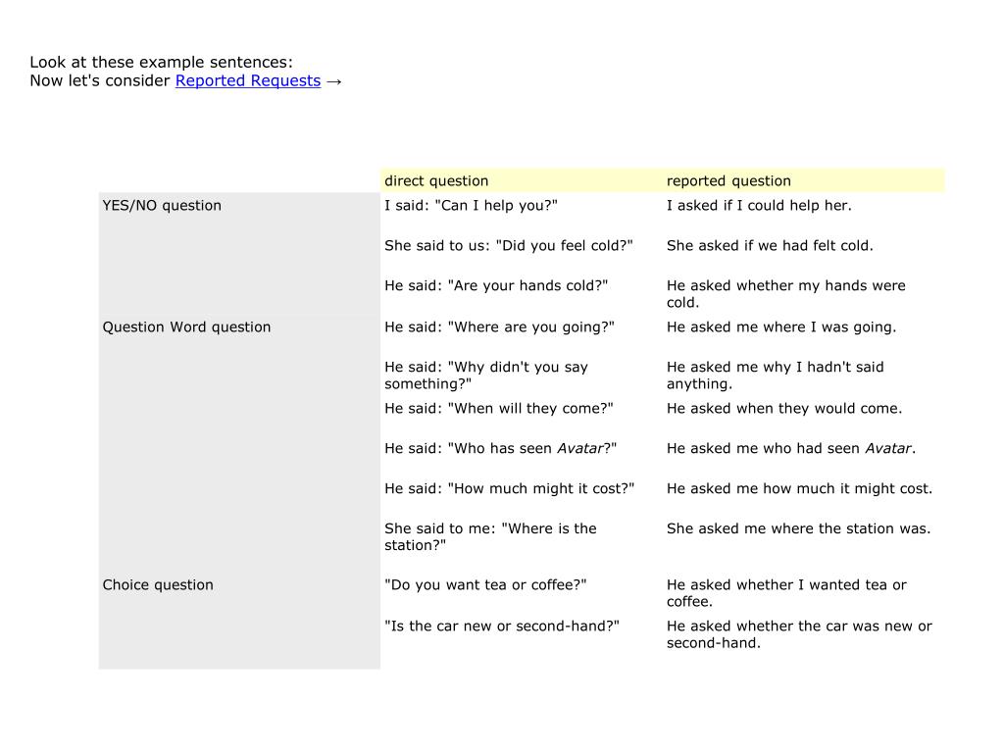Select the Choice question row label

point(158,585)
